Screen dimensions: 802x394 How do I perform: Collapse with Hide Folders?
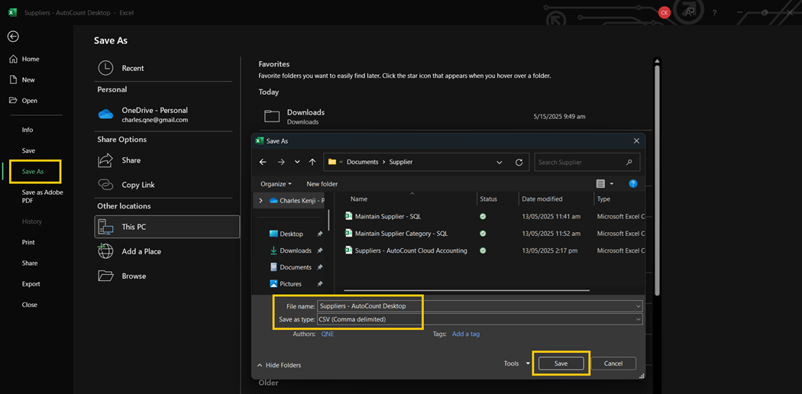[279, 365]
